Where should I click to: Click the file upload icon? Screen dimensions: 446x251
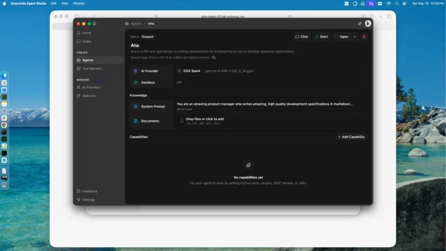(182, 121)
